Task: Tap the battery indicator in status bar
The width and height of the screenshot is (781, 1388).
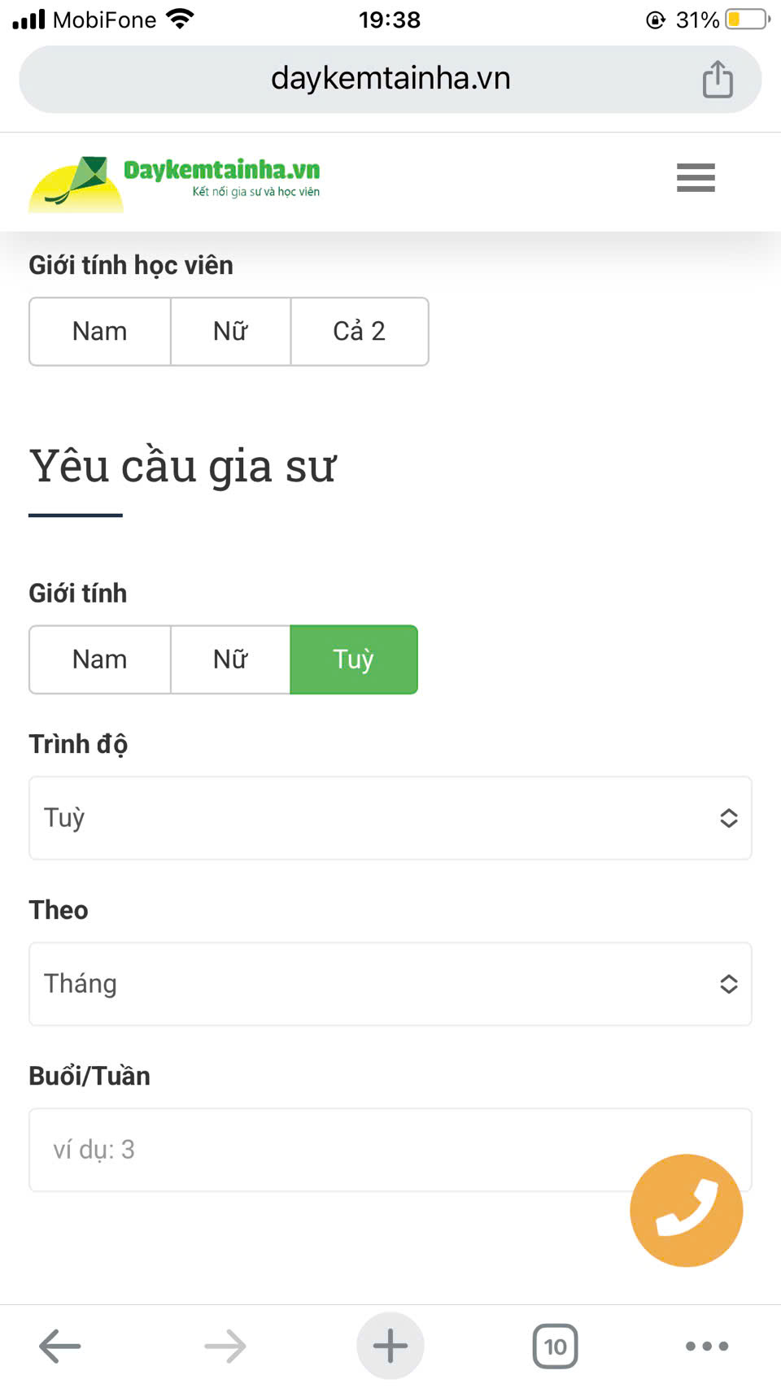Action: tap(746, 20)
